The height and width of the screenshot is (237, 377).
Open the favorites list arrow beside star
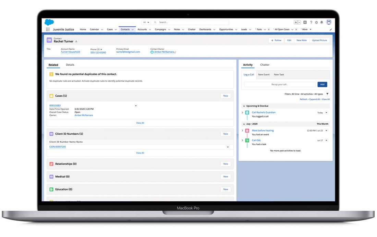pyautogui.click(x=299, y=22)
